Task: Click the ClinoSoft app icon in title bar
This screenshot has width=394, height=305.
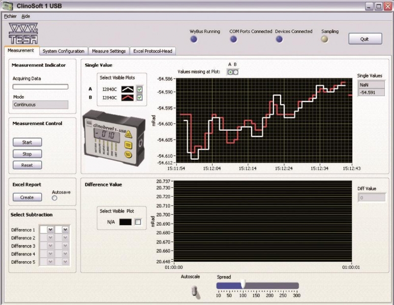Action: 8,6
